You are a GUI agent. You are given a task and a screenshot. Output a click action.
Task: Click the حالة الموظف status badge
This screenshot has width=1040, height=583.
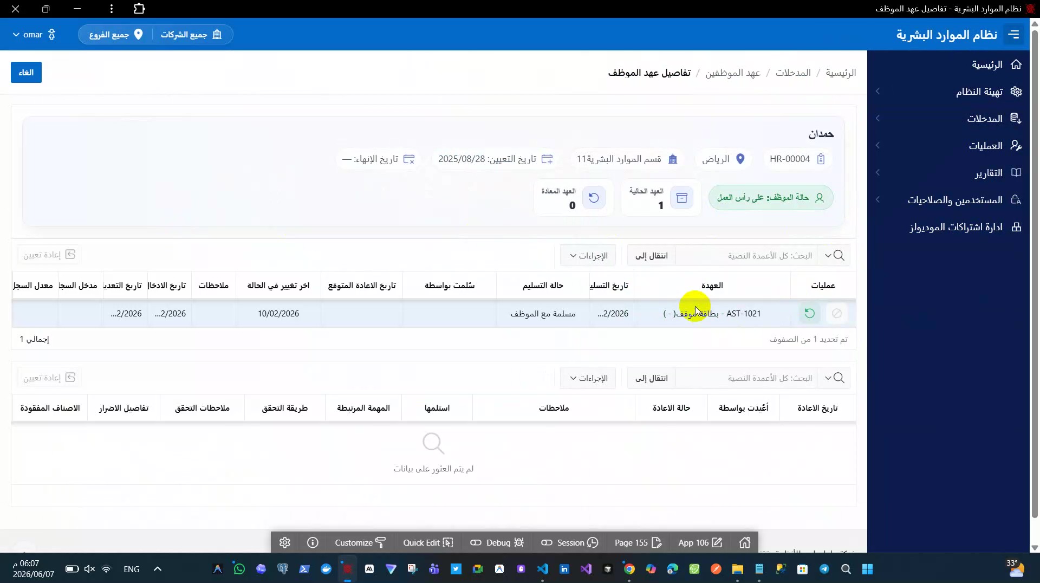tap(770, 198)
